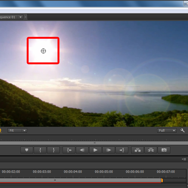
Task: Click the 00:00:05:00 mark on the timeline ruler
Action: point(104,172)
